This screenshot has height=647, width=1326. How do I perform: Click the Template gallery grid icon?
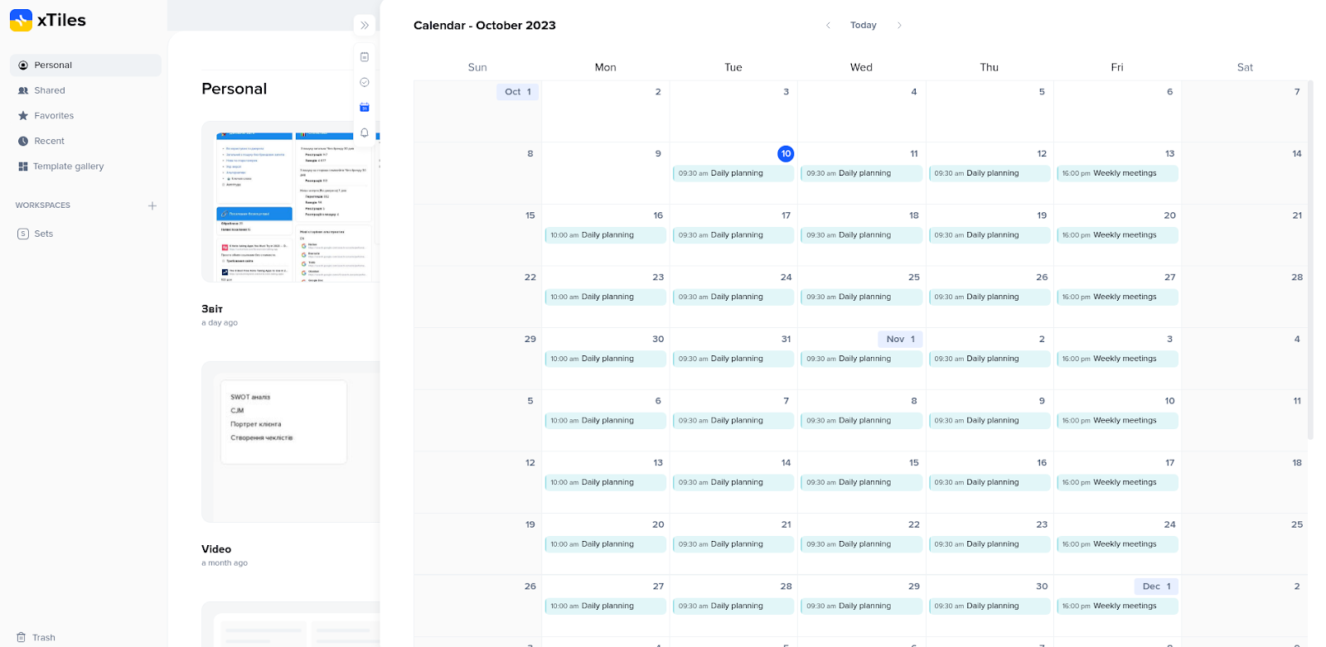coord(23,167)
